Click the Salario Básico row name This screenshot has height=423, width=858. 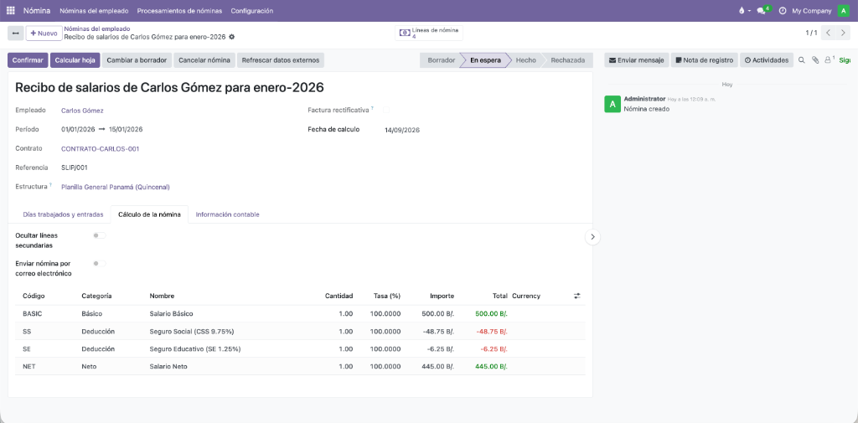pos(171,314)
